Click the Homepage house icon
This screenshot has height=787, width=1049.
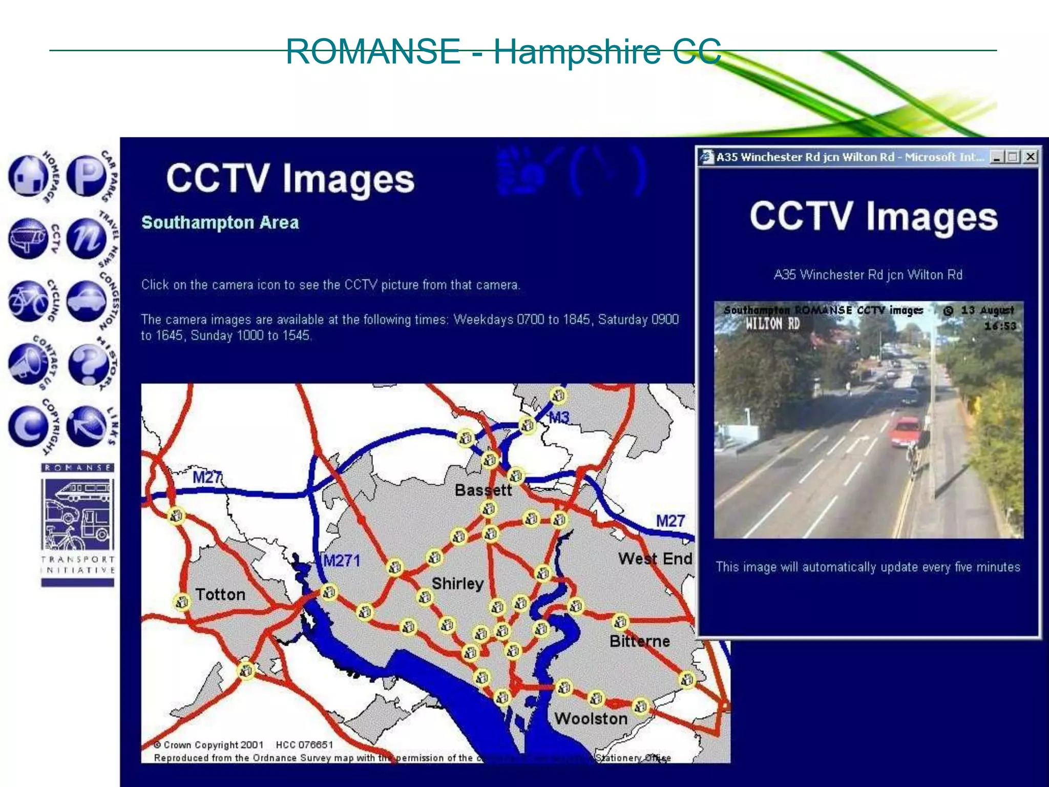[x=29, y=176]
